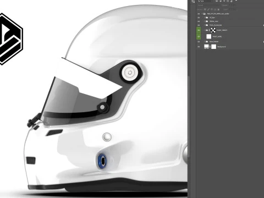Expand the subfolder just above Parts_Accessories
Image resolution: width=264 pixels, height=198 pixels.
click(204, 21)
